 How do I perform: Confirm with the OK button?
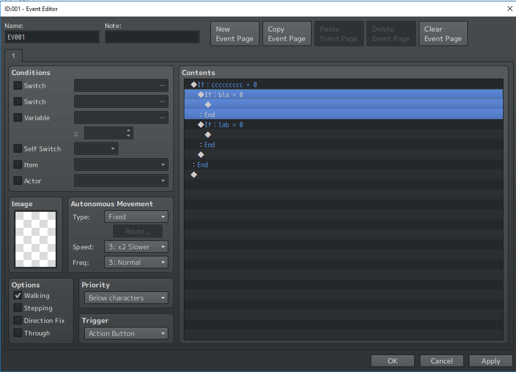[x=393, y=361]
